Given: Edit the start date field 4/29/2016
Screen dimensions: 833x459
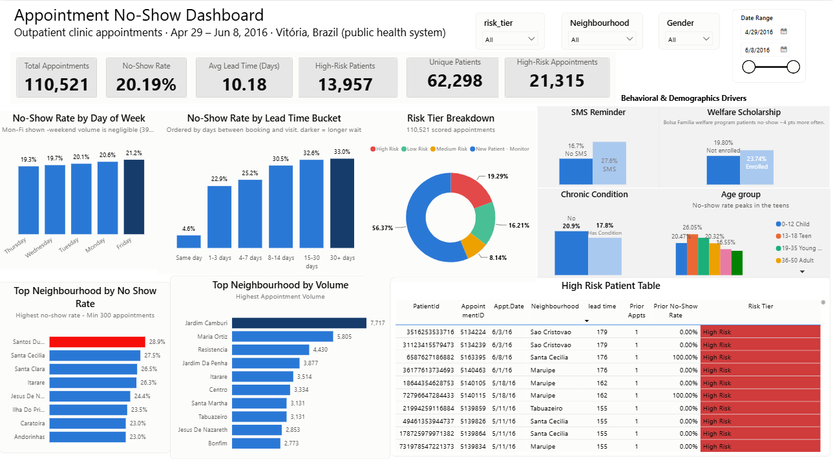Looking at the screenshot, I should tap(760, 31).
